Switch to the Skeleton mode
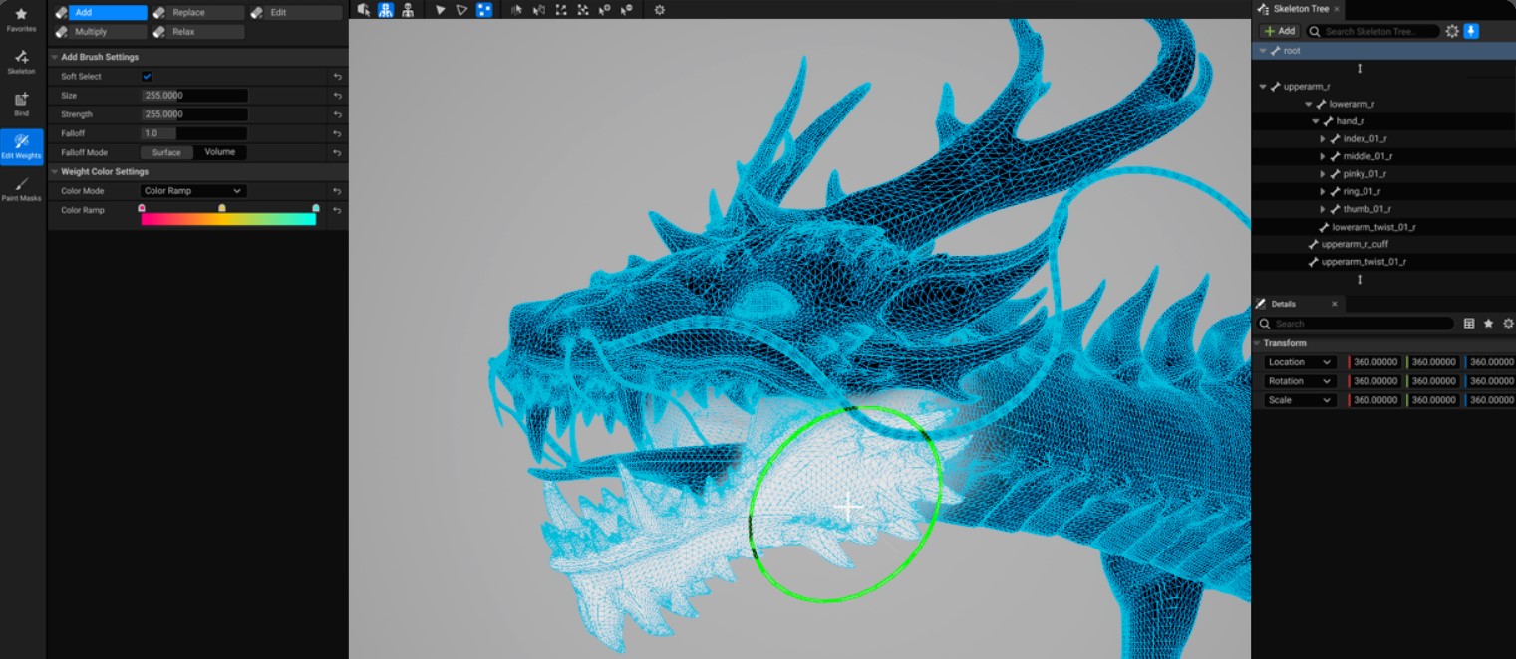Screen dimensions: 1516x659 point(21,62)
